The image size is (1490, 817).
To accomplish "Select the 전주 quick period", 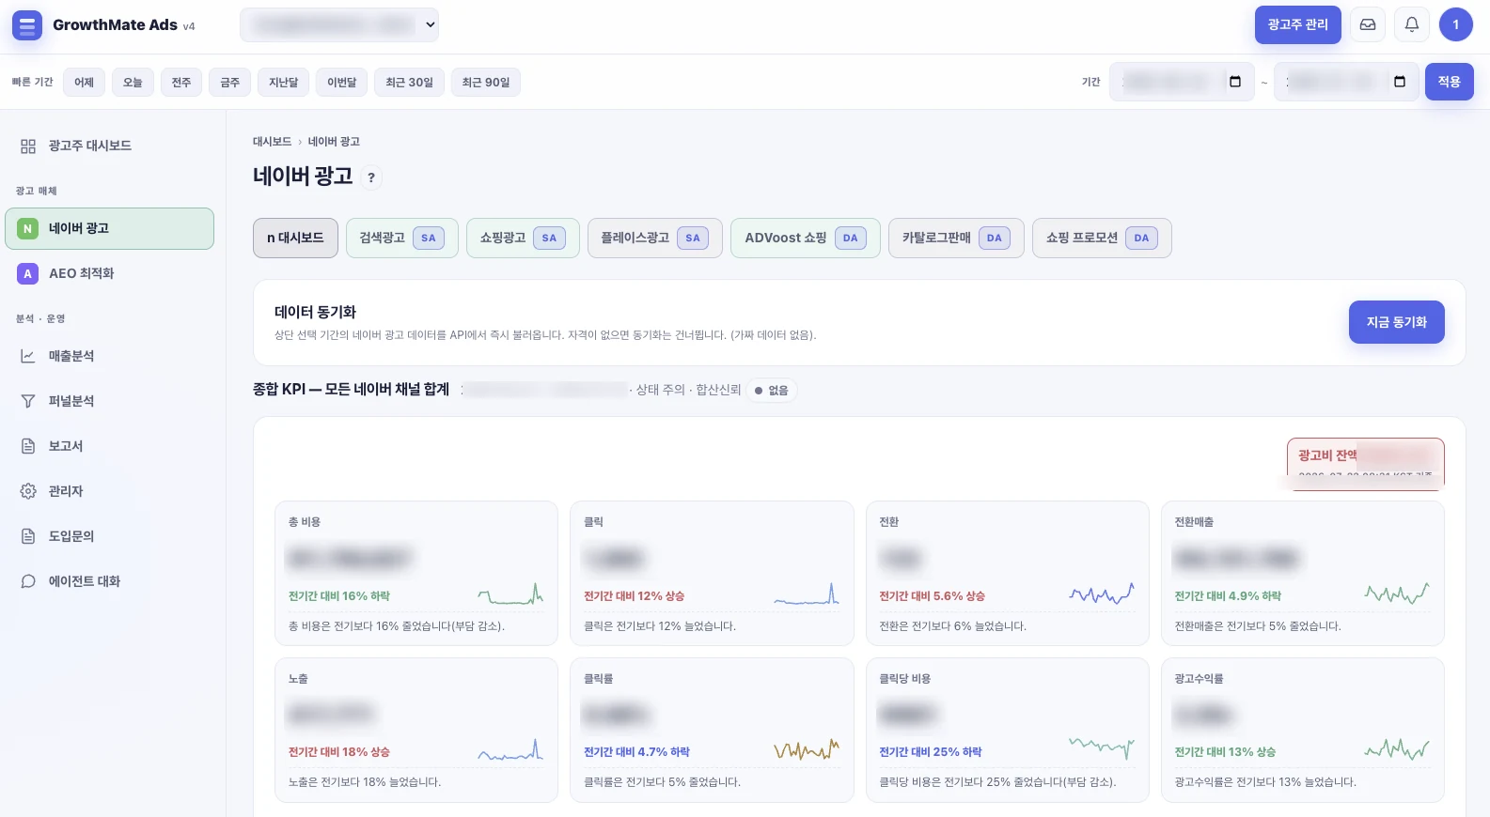I will [x=181, y=83].
